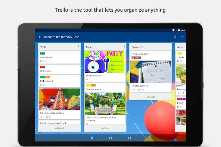The width and height of the screenshot is (221, 147).
Task: Open the Snacks card title
Action: (181, 57)
